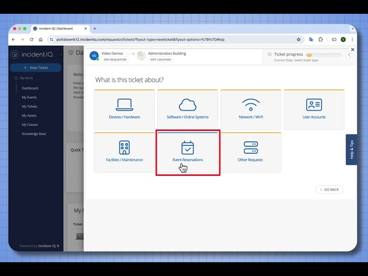
Task: Open My Assets in the sidebar
Action: (29, 116)
